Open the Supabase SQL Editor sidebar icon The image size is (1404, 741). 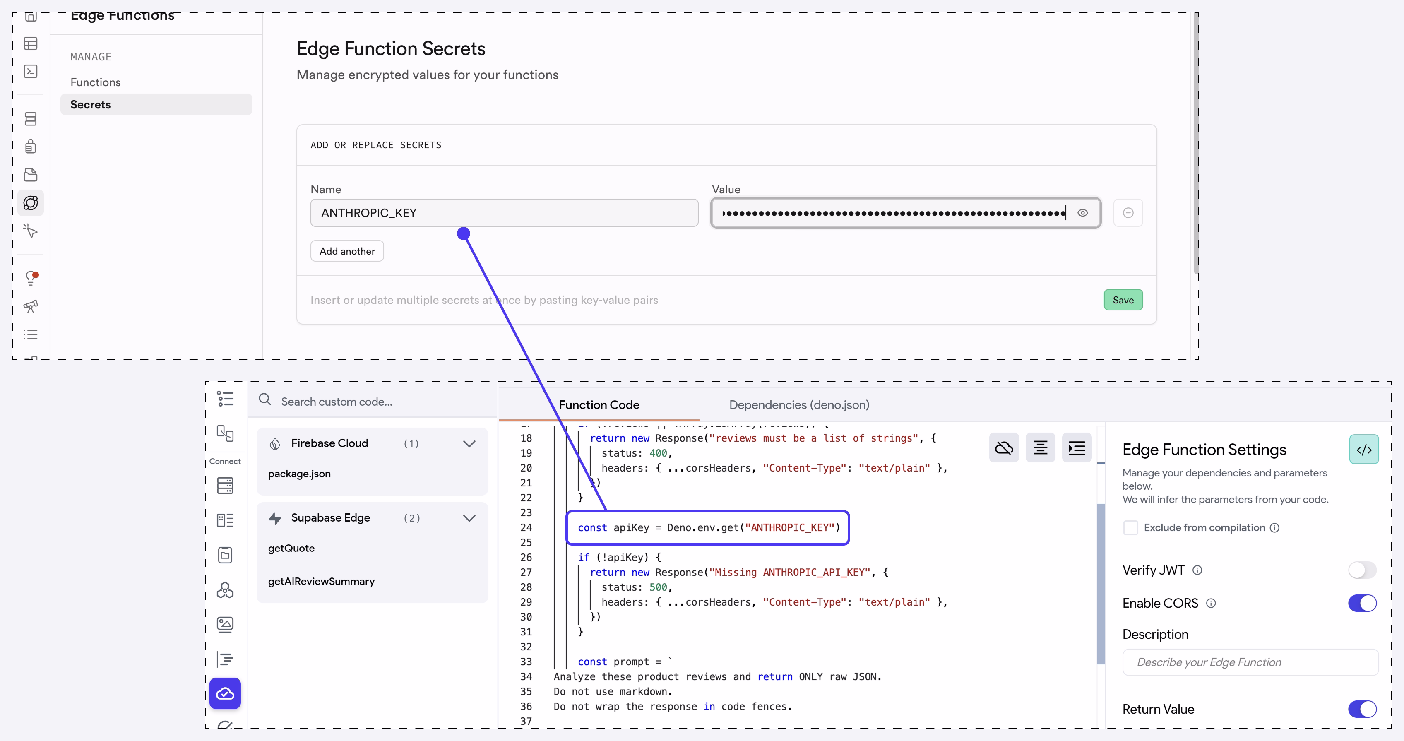tap(31, 72)
